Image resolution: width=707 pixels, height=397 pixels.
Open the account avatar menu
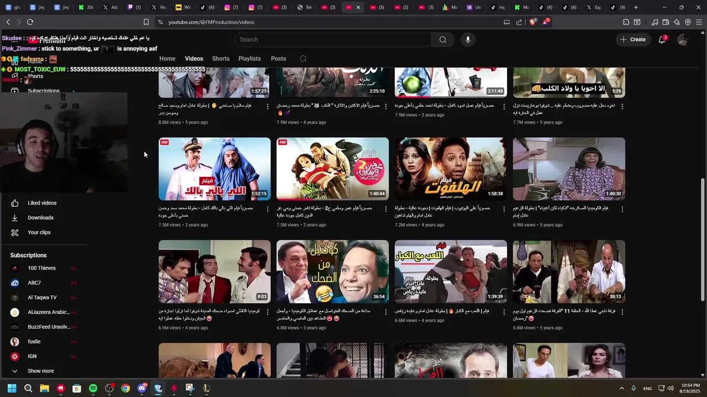click(683, 40)
